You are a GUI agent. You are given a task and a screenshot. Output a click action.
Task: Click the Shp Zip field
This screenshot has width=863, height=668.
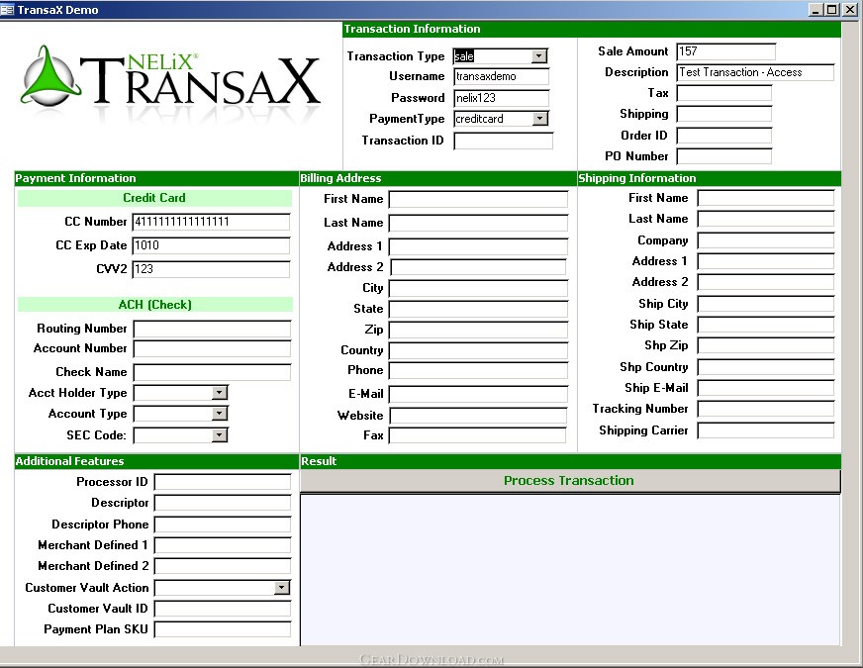766,345
